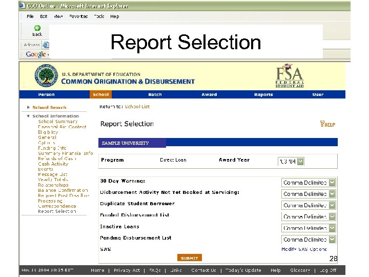Open Refunds of Cash in sidebar
369x277 pixels.
(57, 159)
